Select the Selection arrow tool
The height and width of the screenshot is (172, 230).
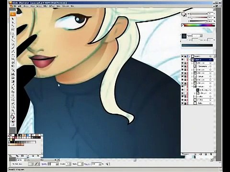click(x=13, y=19)
